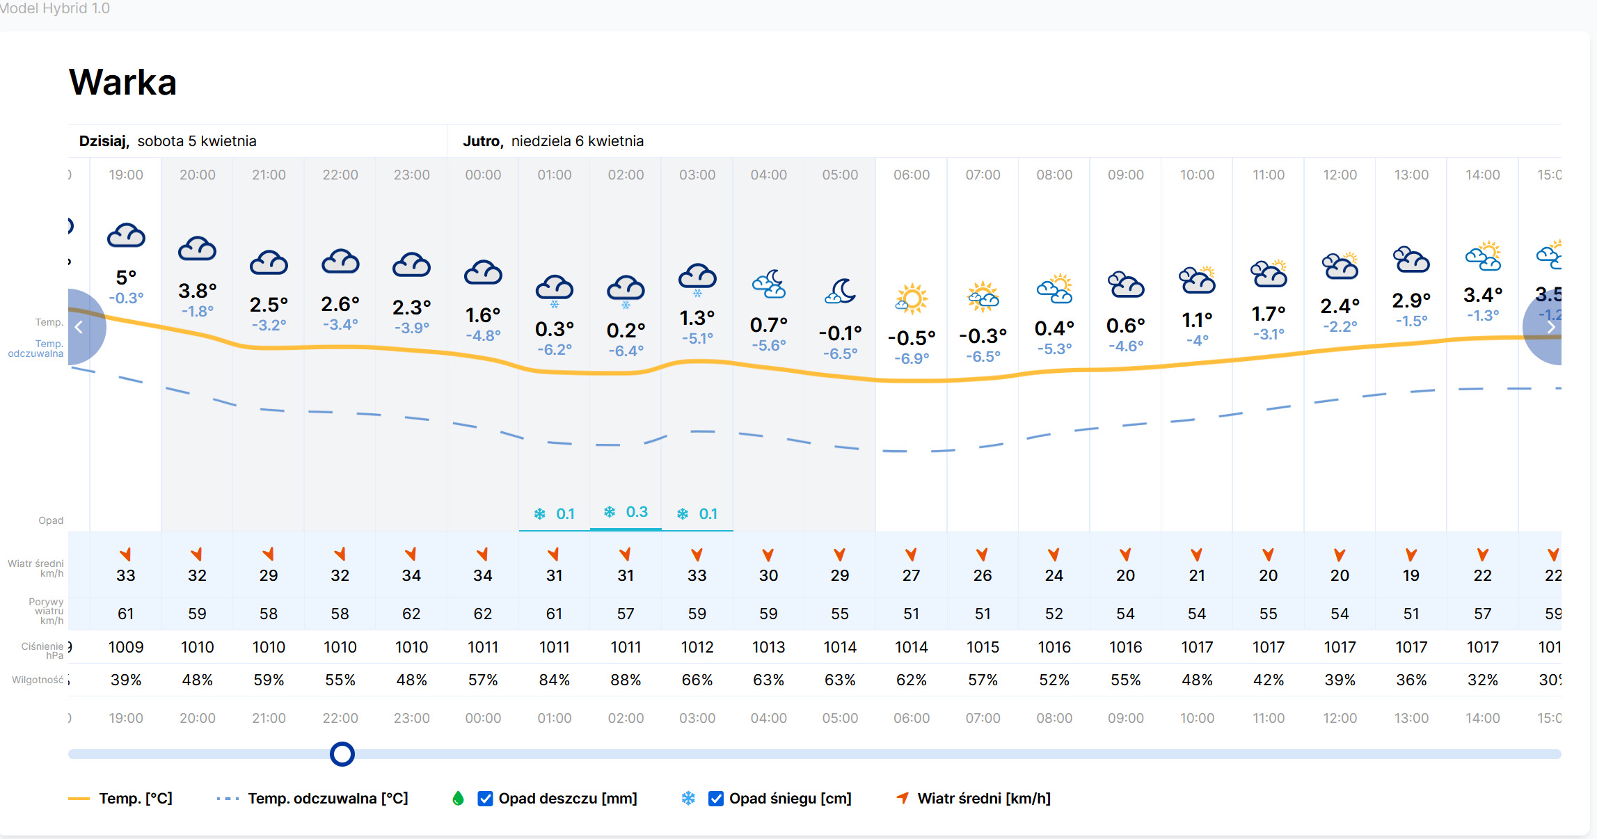Uncheck the Opad deszczu [mm] checkbox
The width and height of the screenshot is (1597, 839).
(486, 799)
